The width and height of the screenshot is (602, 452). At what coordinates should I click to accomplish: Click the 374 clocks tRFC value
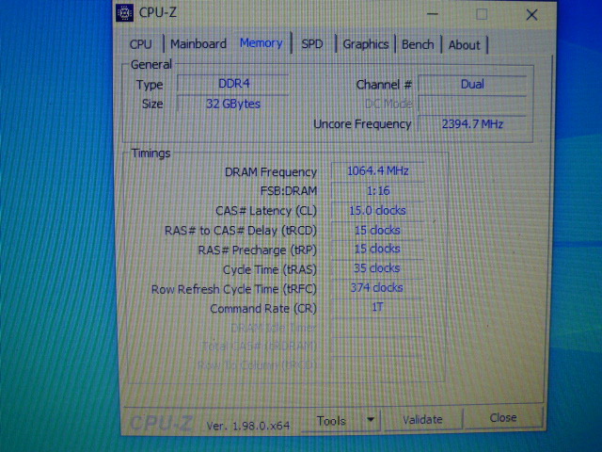377,288
